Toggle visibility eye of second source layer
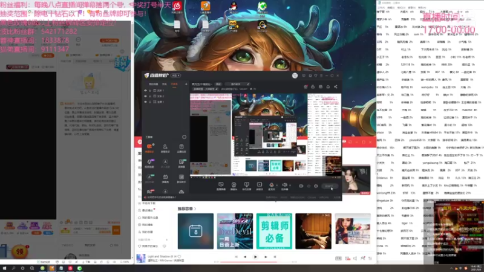The width and height of the screenshot is (484, 272). 145,96
